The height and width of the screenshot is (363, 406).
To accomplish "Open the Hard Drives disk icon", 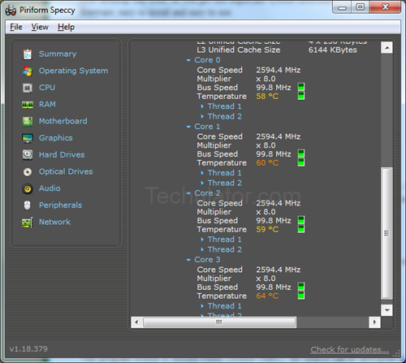I will 28,155.
